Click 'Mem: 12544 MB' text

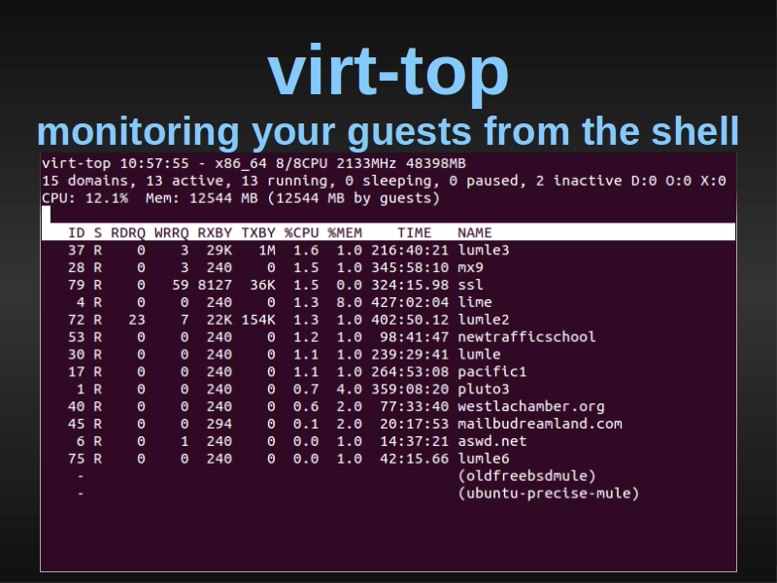(202, 198)
